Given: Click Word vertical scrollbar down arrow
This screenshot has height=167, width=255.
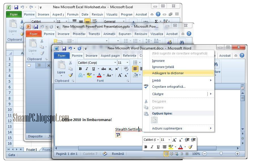Looking at the screenshot, I should pos(243,129).
